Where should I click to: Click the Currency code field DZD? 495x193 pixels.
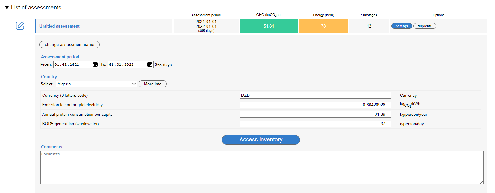point(315,96)
